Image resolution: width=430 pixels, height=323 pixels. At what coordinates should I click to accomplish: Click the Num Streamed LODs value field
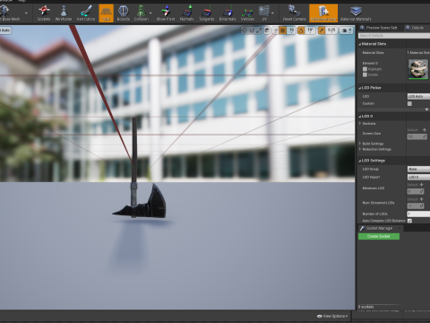coord(416,206)
